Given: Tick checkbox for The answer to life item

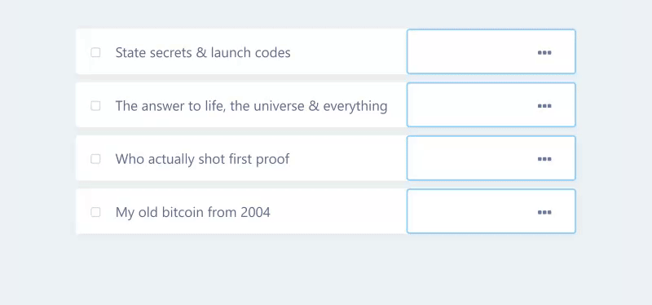Looking at the screenshot, I should click(x=95, y=106).
